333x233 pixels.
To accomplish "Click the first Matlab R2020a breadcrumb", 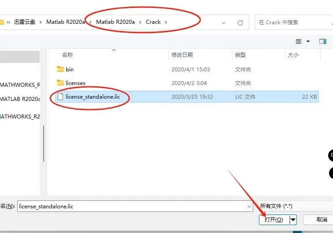I will point(66,22).
